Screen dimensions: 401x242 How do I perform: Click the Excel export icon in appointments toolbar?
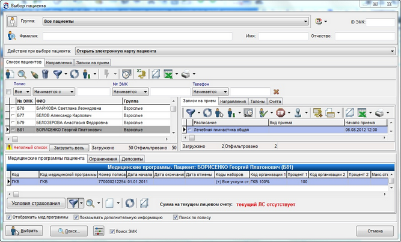point(362,113)
